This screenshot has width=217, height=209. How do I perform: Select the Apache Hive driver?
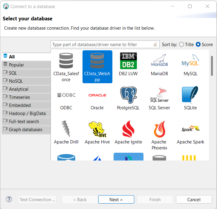click(x=97, y=129)
